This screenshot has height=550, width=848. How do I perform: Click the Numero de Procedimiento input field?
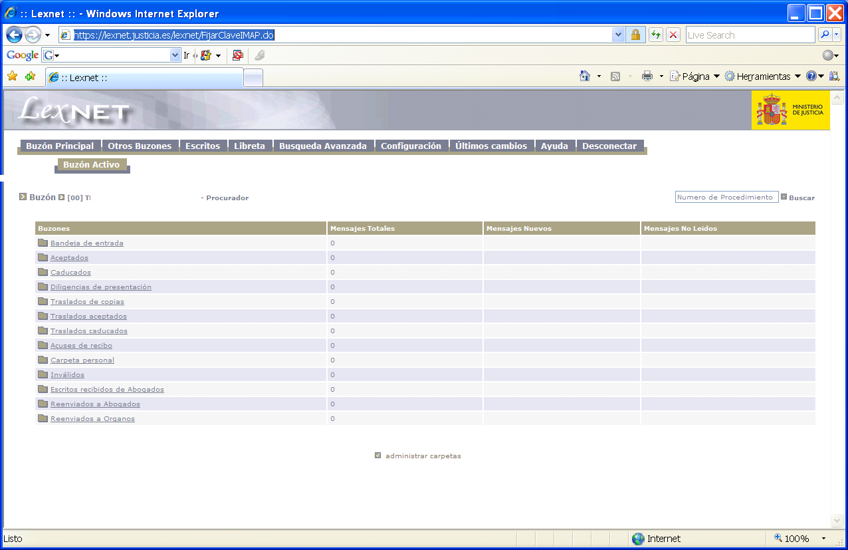coord(726,198)
